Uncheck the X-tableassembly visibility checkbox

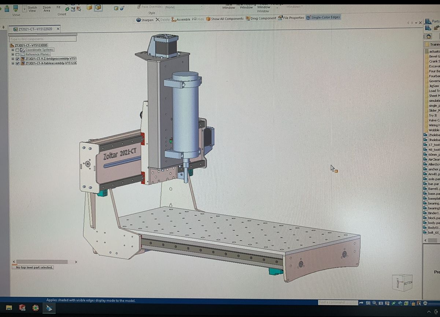pos(18,63)
